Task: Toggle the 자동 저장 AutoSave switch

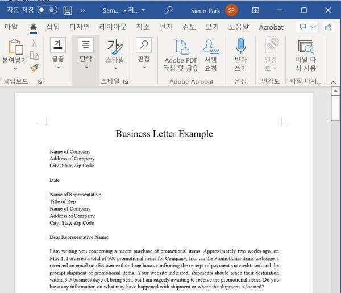Action: 47,10
